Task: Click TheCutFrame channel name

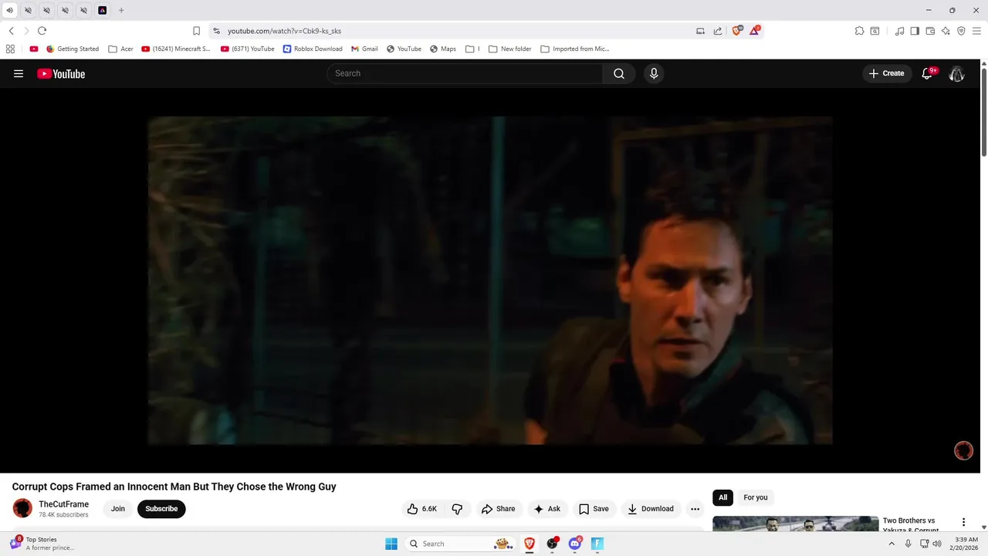Action: click(63, 504)
